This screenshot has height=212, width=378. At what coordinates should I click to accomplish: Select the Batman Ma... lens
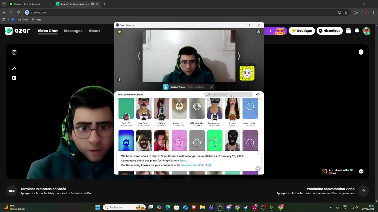tap(215, 112)
